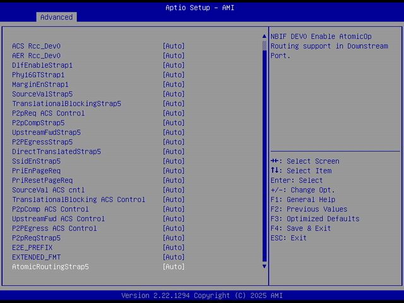Select the PriResetPageReq option
Viewport: 404px width, 303px height.
pyautogui.click(x=42, y=181)
